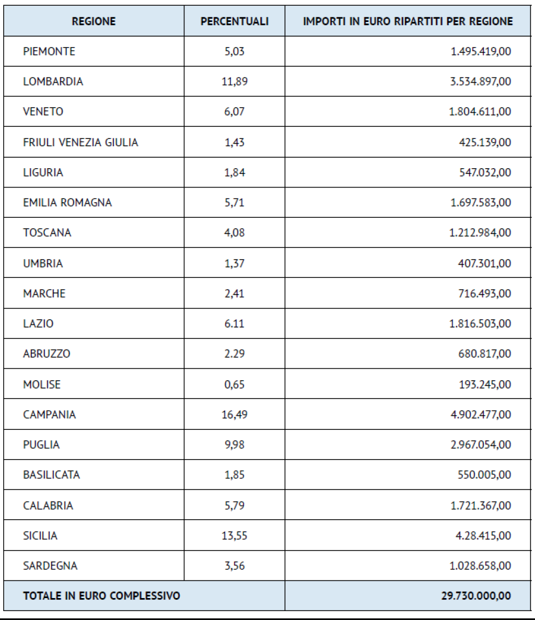Select the MARCHE region cell
535x620 pixels.
(x=44, y=293)
